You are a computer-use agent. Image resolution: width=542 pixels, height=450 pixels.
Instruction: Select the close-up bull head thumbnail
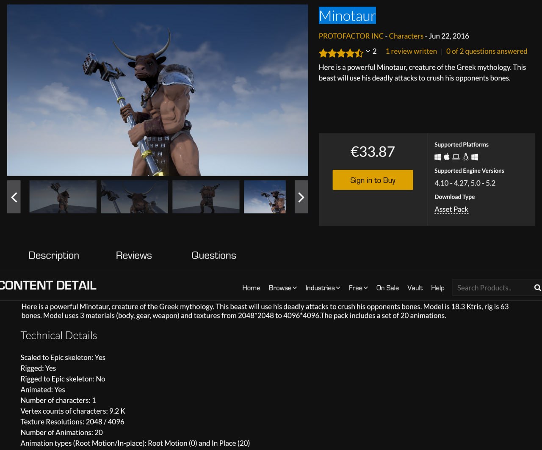134,197
